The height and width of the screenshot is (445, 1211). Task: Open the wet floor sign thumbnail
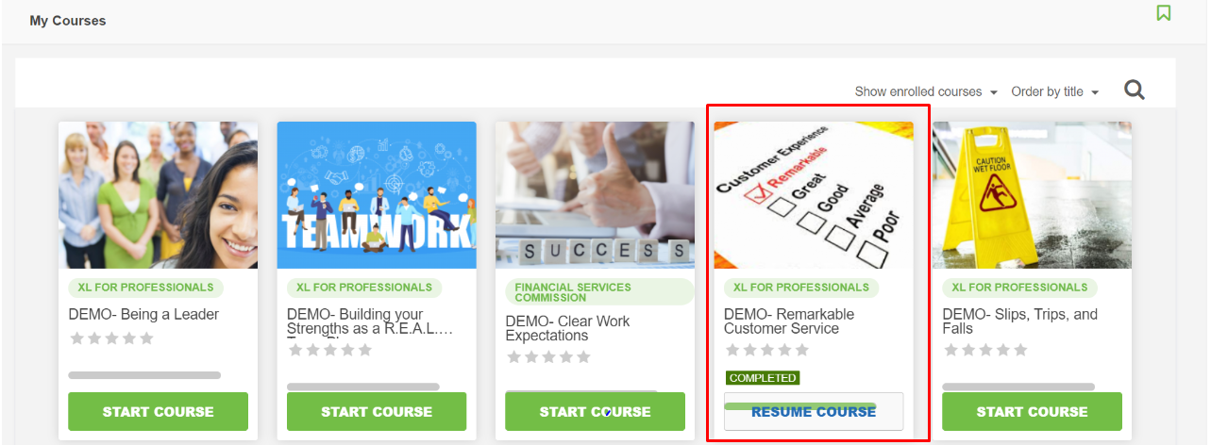(1032, 195)
